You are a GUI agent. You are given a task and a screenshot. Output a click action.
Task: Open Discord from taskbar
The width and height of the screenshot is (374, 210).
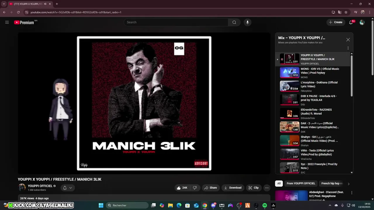click(214, 205)
